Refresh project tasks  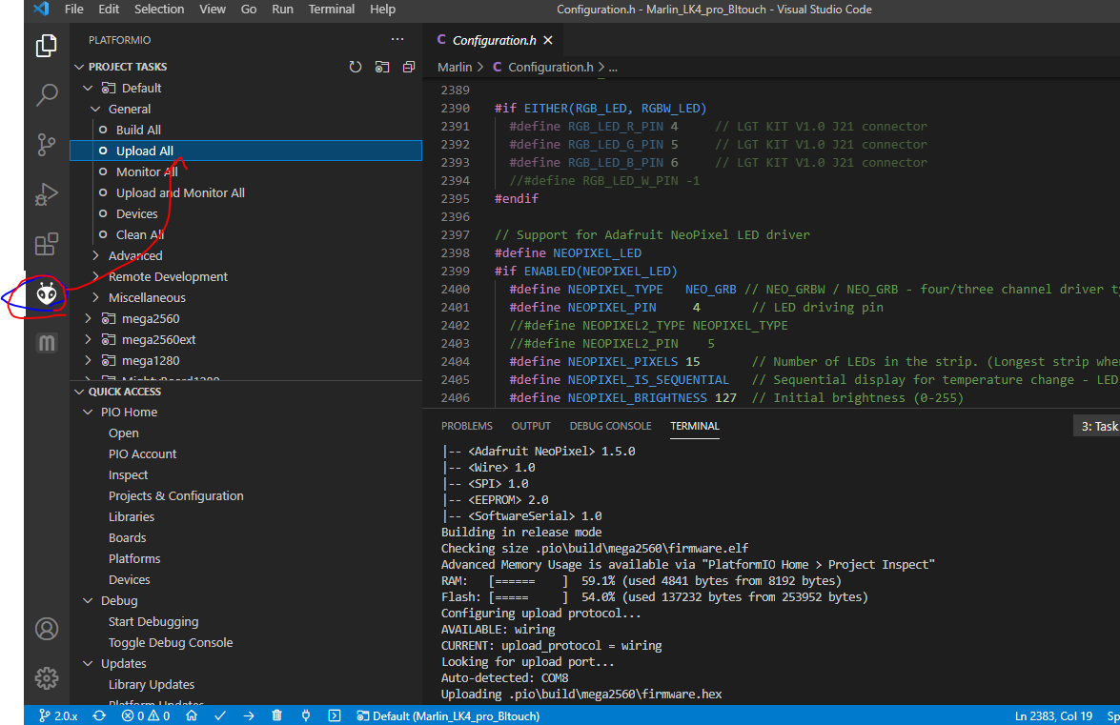355,67
